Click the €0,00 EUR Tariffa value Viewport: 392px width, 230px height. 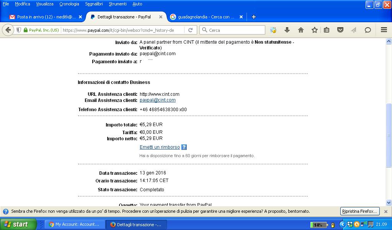coord(151,132)
